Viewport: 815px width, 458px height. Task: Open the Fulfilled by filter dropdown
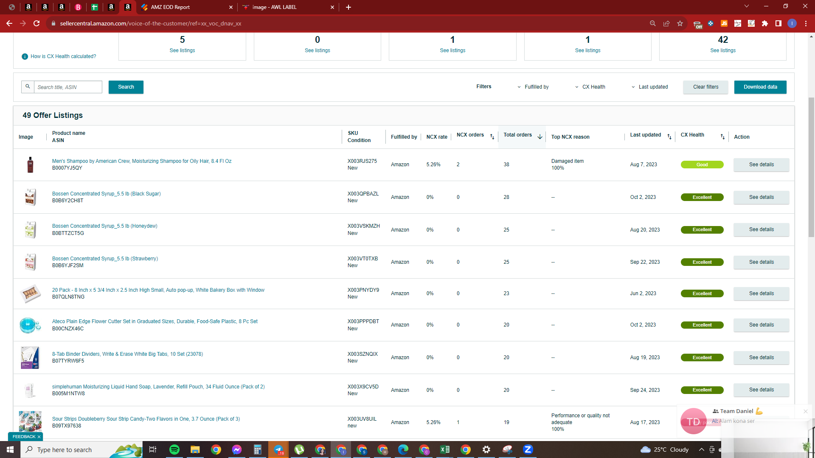pyautogui.click(x=533, y=87)
